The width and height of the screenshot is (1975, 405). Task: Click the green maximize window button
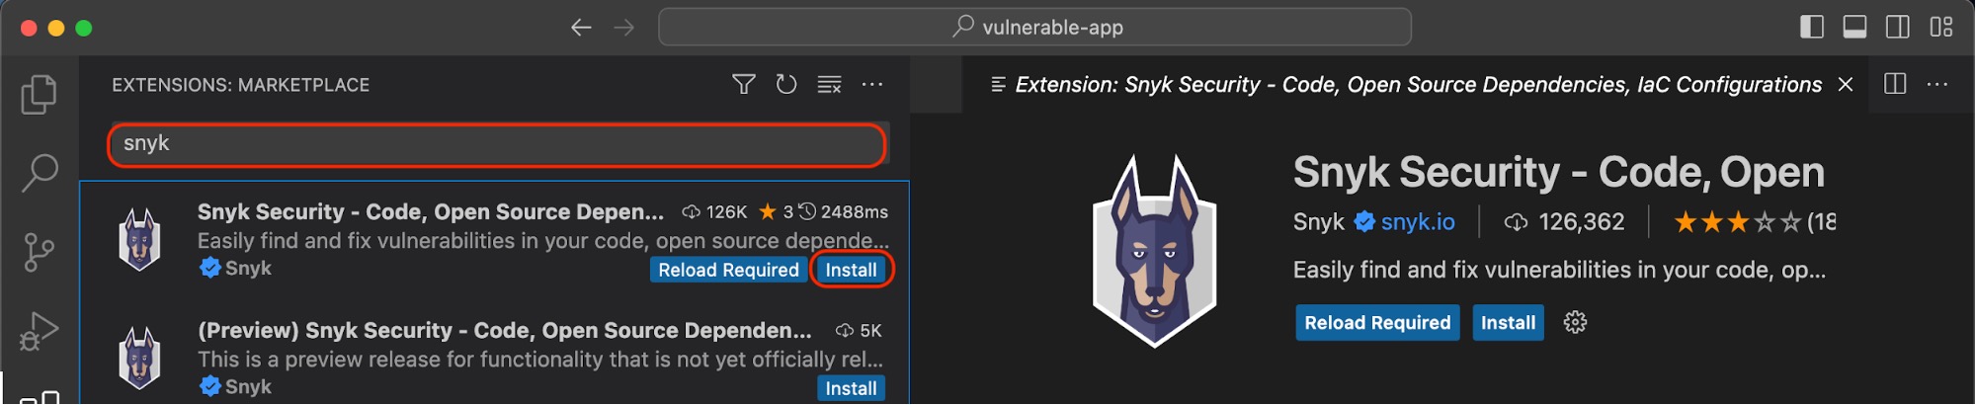84,28
